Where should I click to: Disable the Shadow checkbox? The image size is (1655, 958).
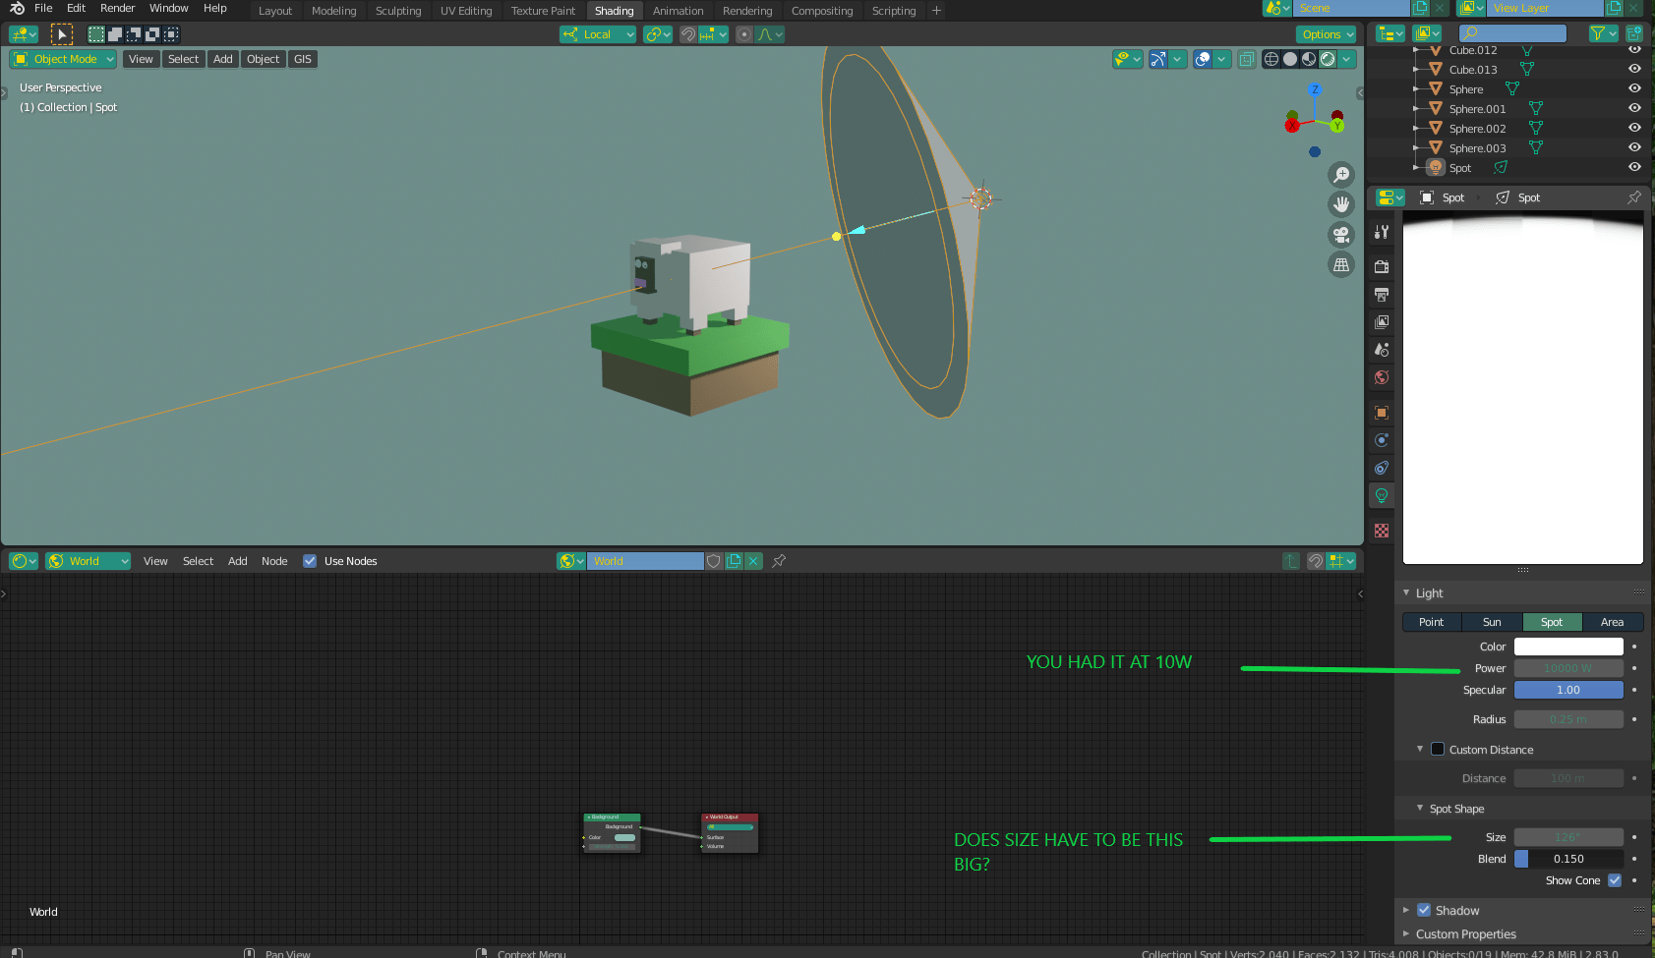[1424, 911]
